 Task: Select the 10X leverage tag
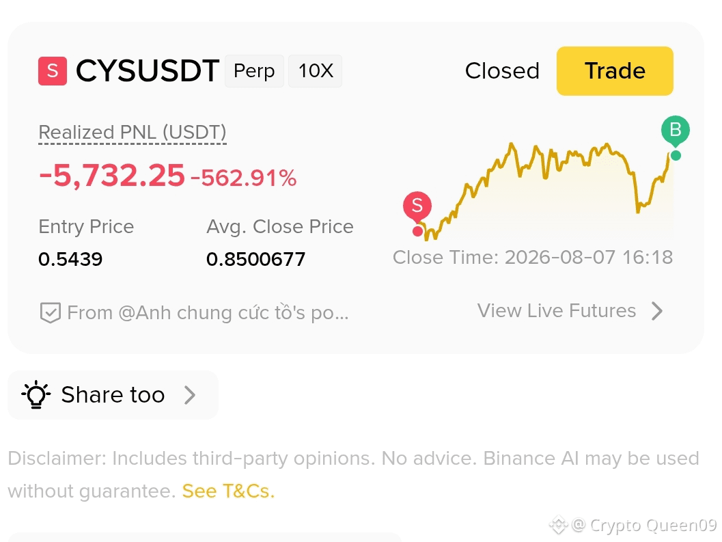[x=316, y=71]
